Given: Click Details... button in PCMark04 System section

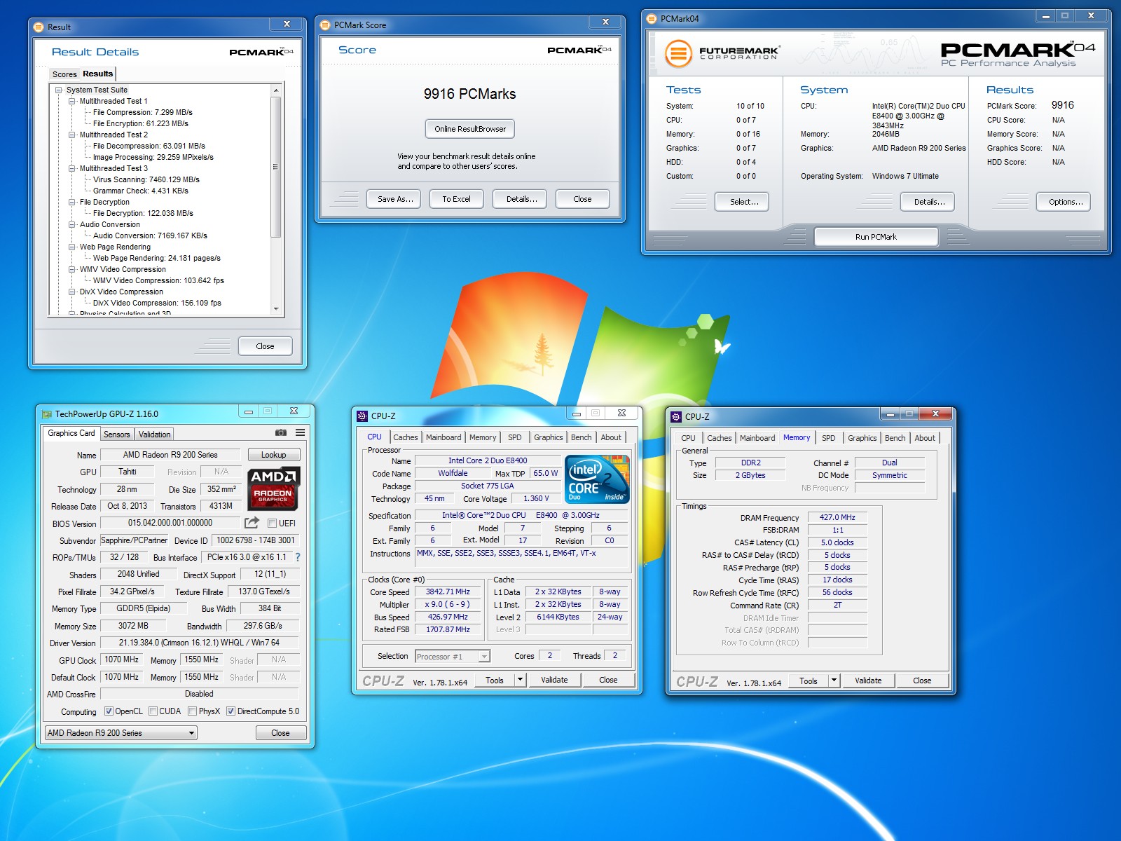Looking at the screenshot, I should coord(928,202).
